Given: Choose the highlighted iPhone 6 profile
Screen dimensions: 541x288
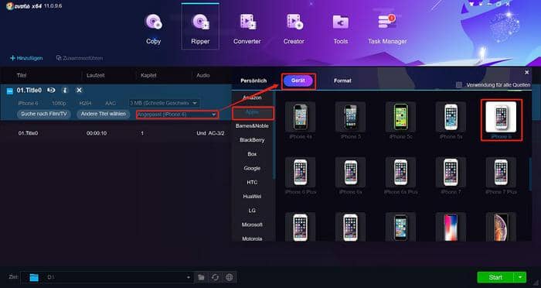Looking at the screenshot, I should pyautogui.click(x=501, y=117).
